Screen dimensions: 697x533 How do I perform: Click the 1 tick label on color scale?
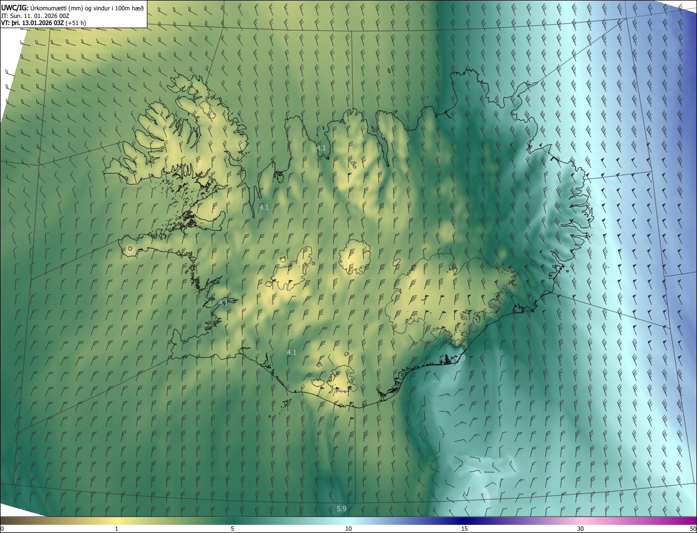(117, 529)
